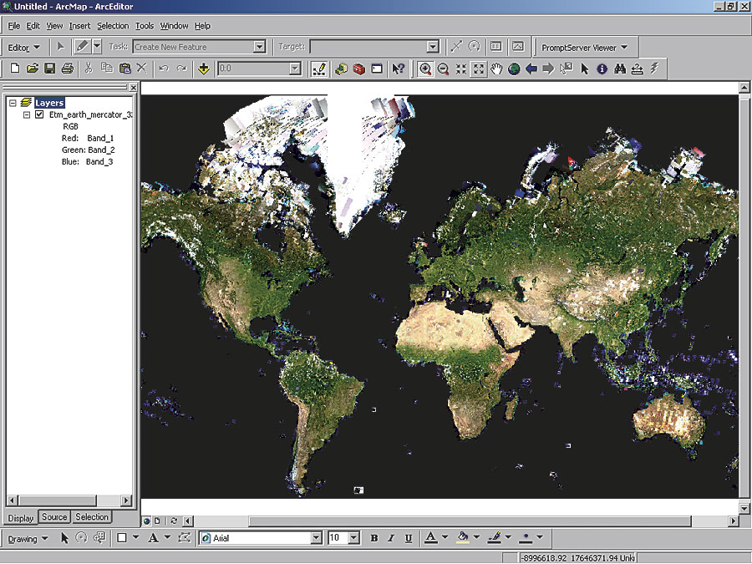Select the Zoom In tool
Image resolution: width=752 pixels, height=564 pixels.
coord(426,69)
